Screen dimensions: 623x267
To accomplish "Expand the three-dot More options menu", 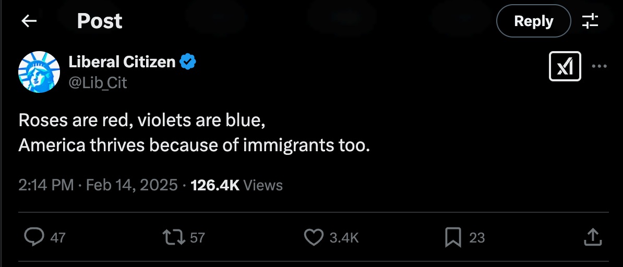I will (599, 67).
